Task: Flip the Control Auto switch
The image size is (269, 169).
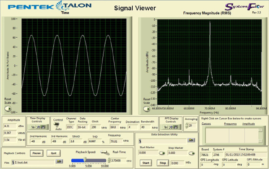Action: (56, 125)
